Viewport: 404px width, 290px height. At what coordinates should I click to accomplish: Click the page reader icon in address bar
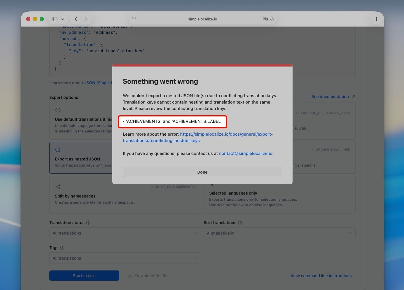[134, 19]
